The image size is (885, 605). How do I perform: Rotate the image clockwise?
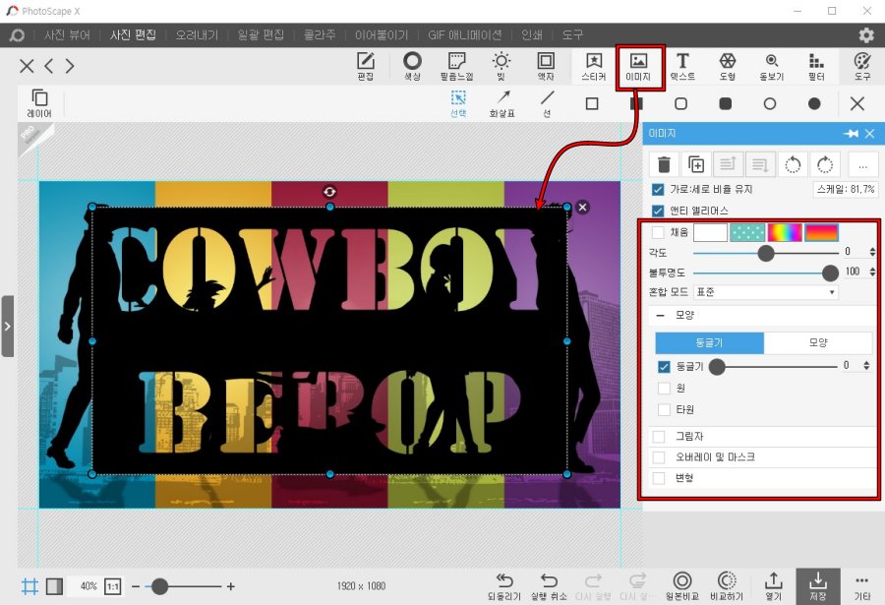825,164
